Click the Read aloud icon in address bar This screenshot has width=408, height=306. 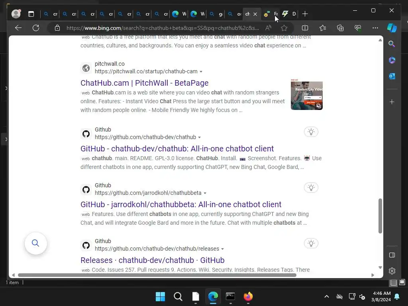[268, 28]
